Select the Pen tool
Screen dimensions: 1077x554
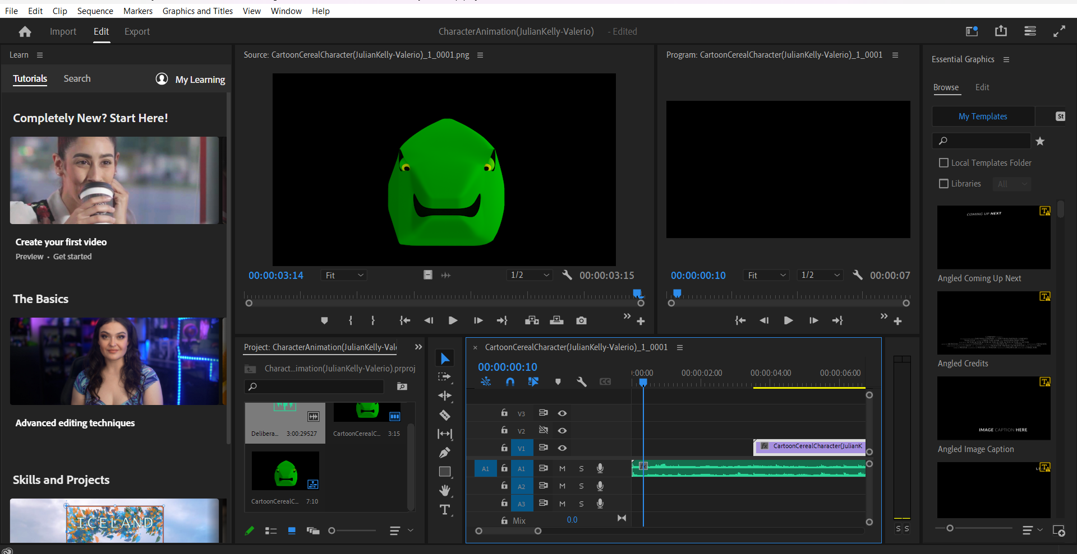[x=445, y=453]
